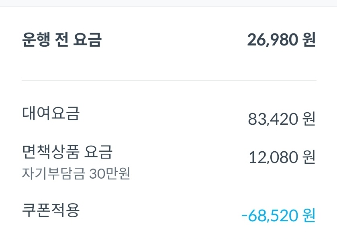Click the 원 unit after 26,980
337x239 pixels.
308,40
